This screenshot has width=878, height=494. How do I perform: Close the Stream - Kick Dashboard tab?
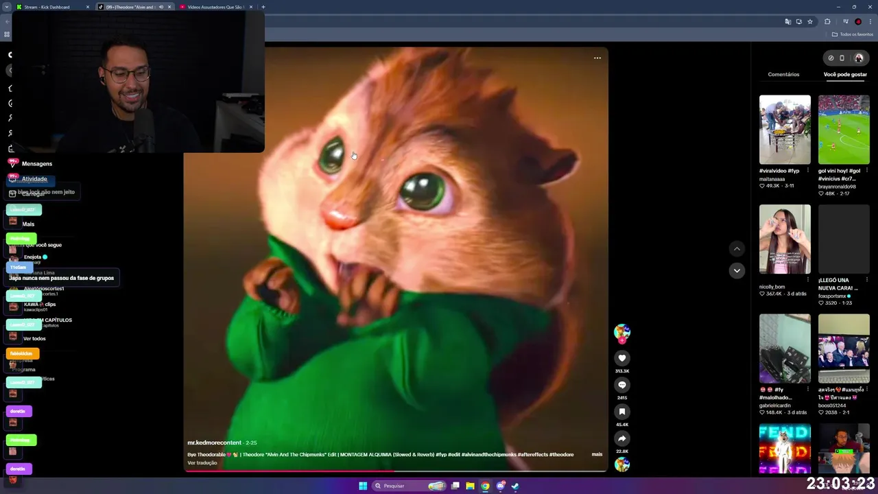coord(88,7)
